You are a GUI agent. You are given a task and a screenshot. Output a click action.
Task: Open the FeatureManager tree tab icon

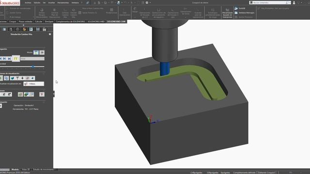(4, 29)
